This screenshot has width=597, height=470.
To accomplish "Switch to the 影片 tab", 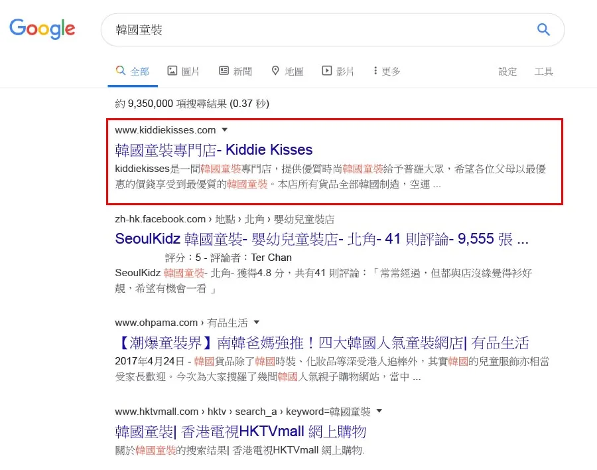I will (338, 71).
